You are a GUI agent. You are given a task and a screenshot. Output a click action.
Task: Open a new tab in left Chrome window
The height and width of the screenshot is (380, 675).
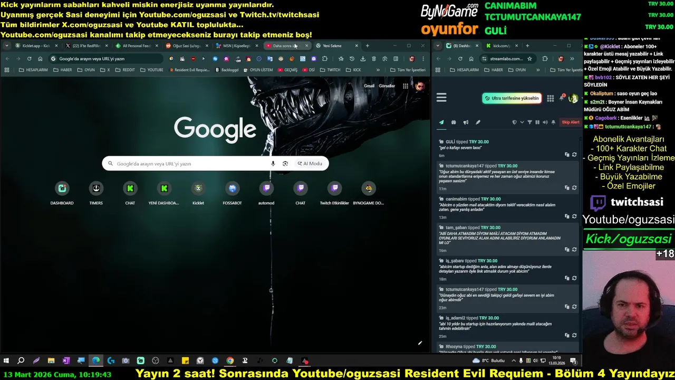click(368, 46)
